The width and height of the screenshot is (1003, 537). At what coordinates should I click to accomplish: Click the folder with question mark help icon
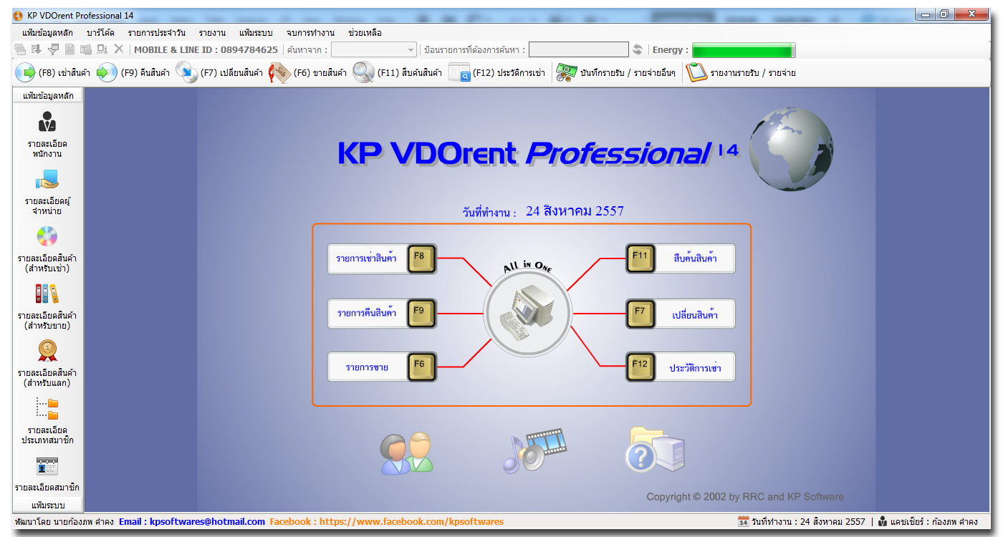coord(656,450)
